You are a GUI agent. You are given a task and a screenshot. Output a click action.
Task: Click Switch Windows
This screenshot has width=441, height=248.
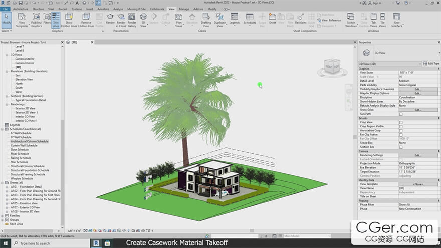(351, 20)
